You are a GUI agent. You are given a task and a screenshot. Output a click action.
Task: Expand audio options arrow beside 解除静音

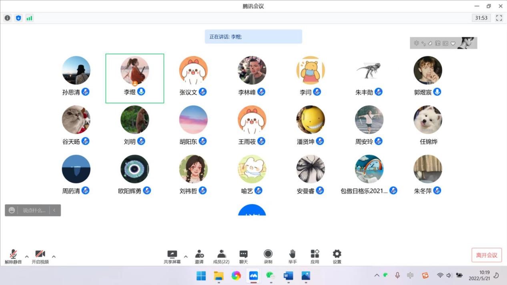27,257
